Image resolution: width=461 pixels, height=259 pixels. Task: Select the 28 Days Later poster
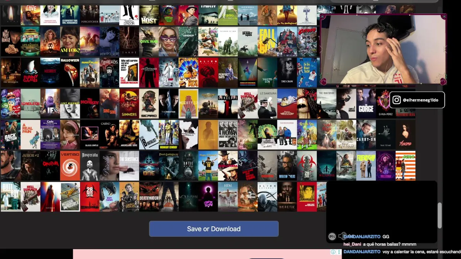(x=90, y=197)
